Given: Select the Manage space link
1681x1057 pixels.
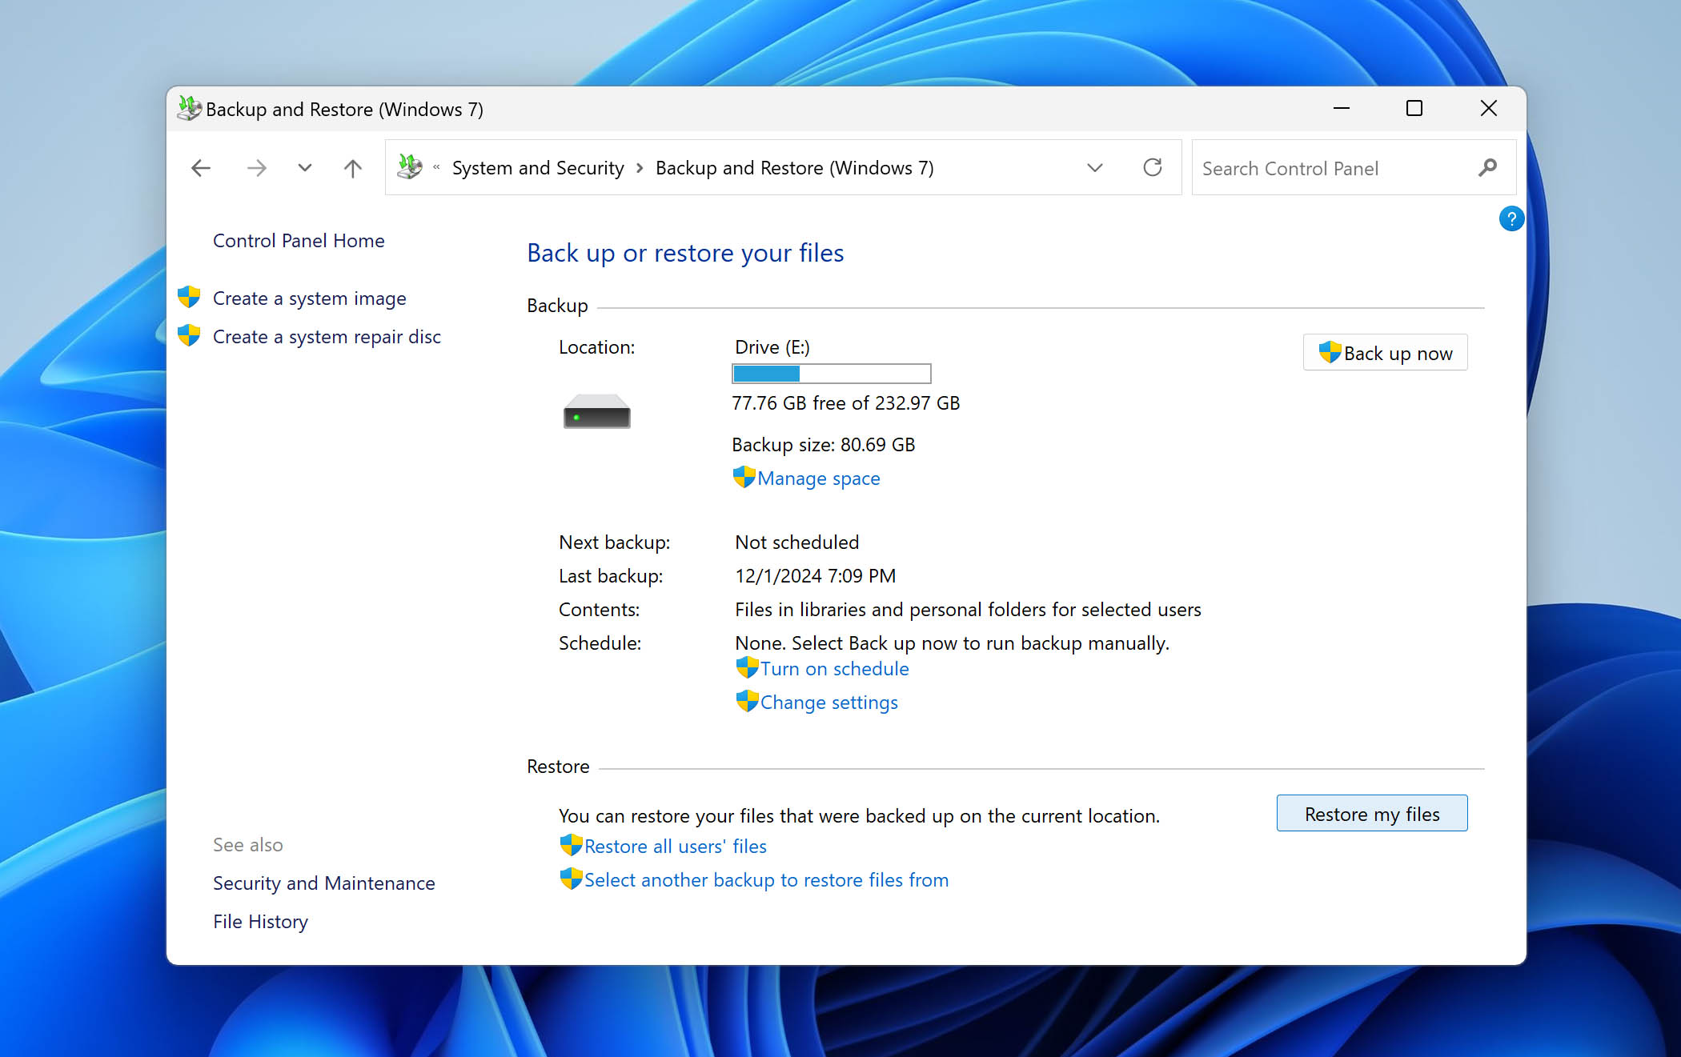Looking at the screenshot, I should (x=817, y=478).
